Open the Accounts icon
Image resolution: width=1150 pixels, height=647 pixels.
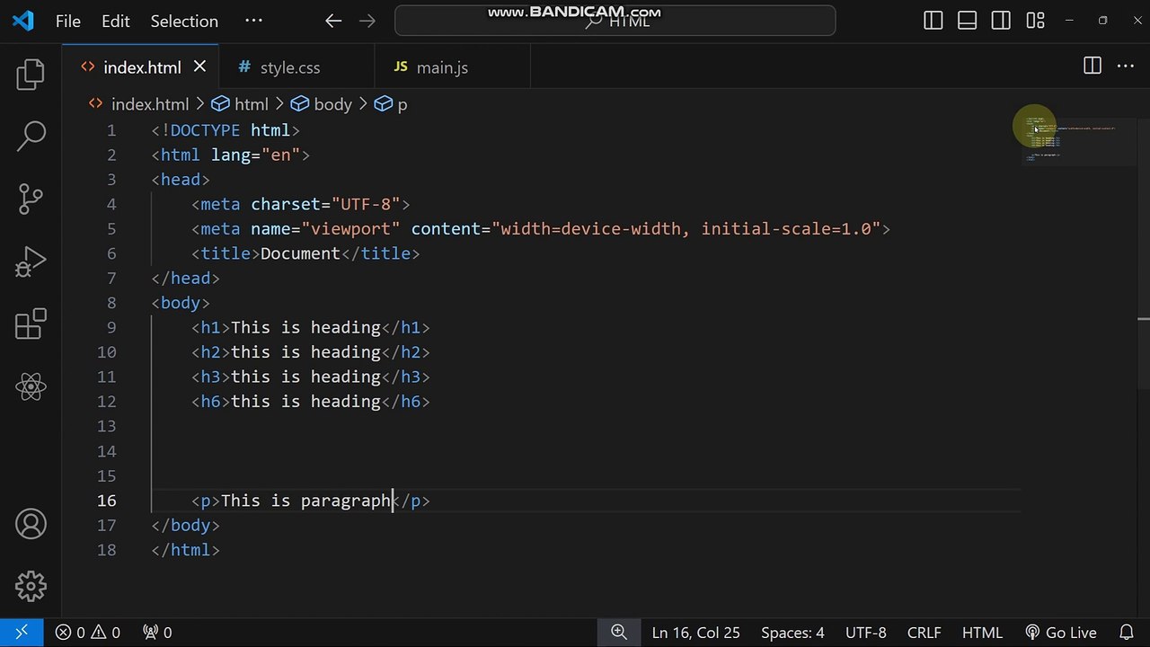[31, 524]
